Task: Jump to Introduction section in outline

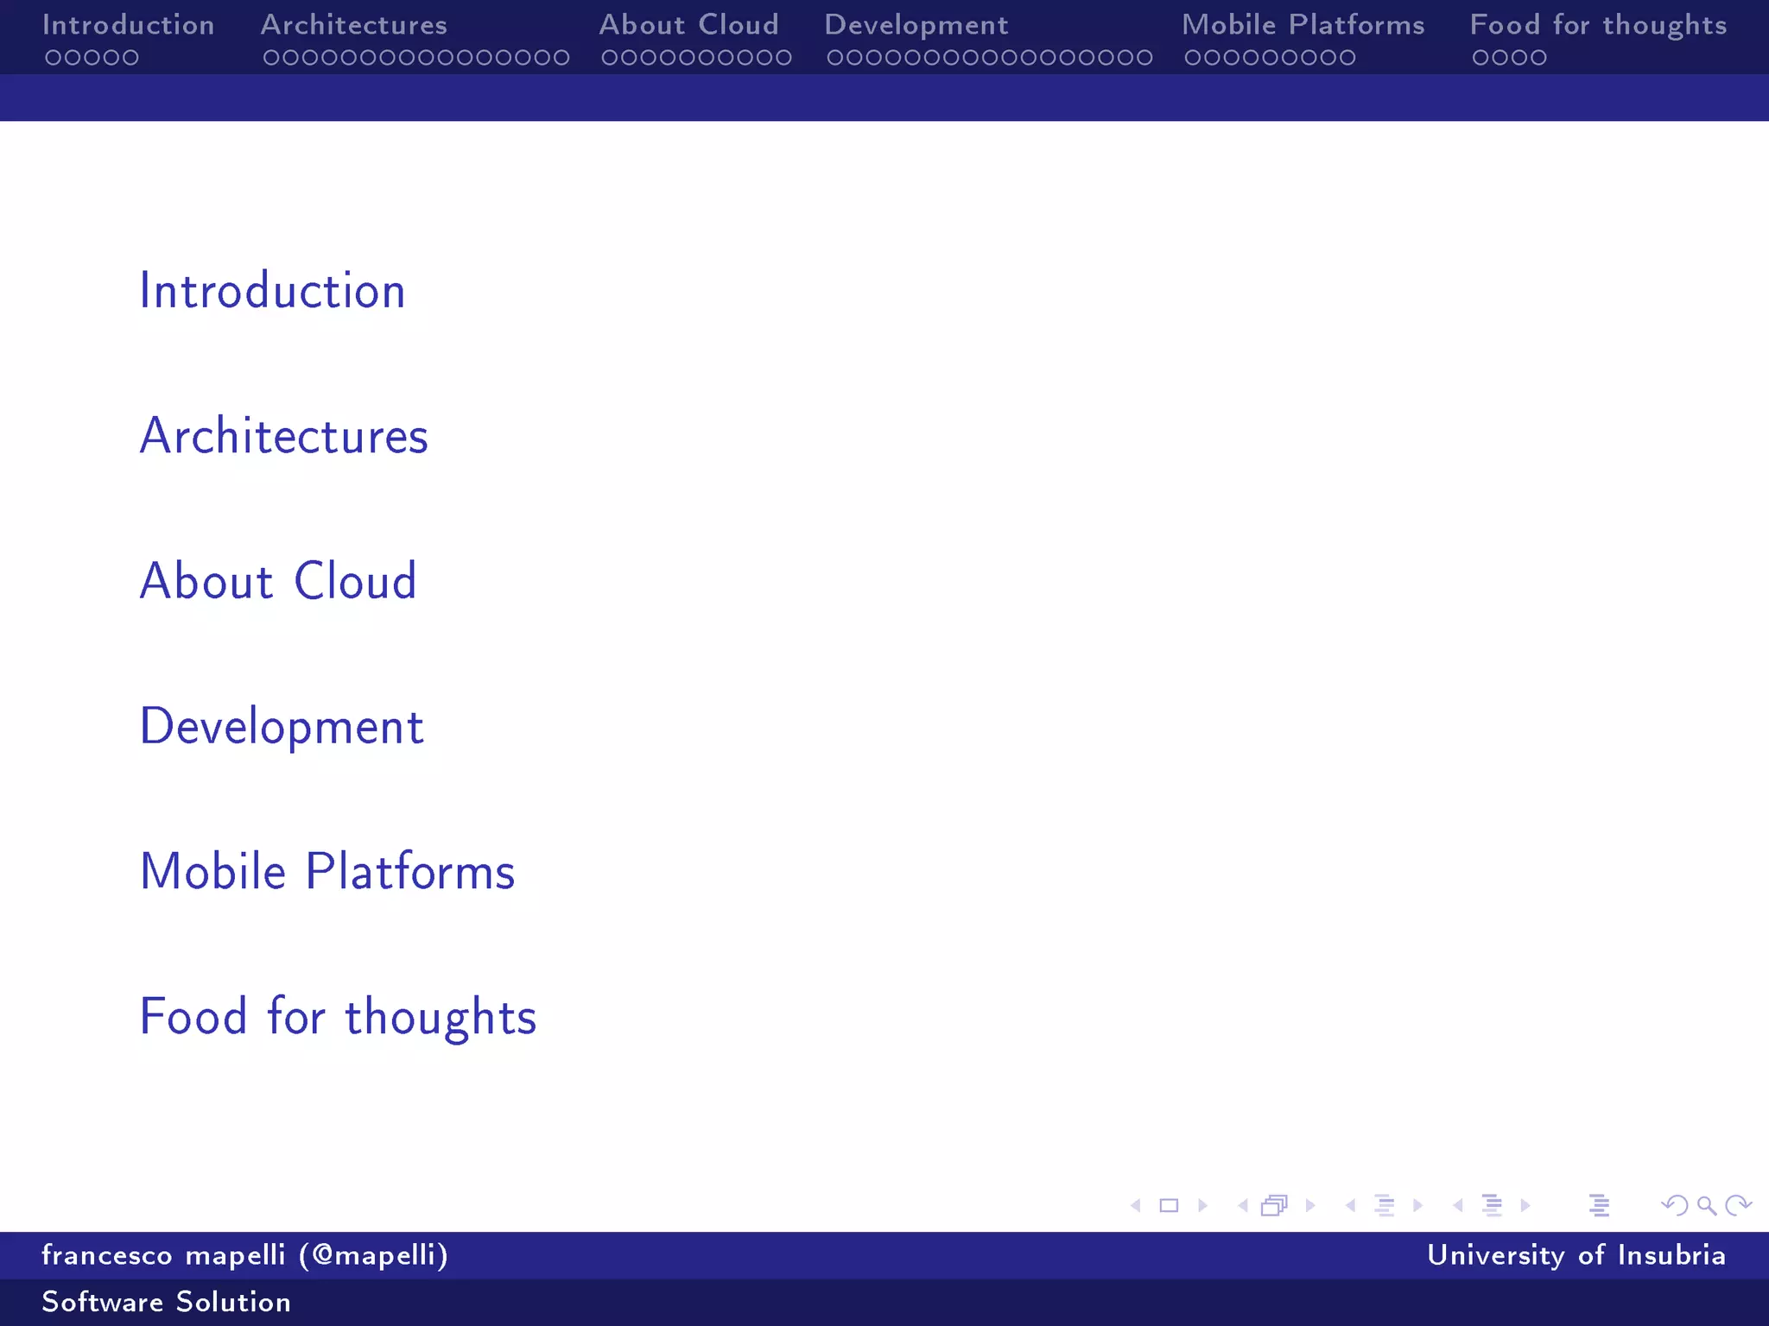Action: 272,290
